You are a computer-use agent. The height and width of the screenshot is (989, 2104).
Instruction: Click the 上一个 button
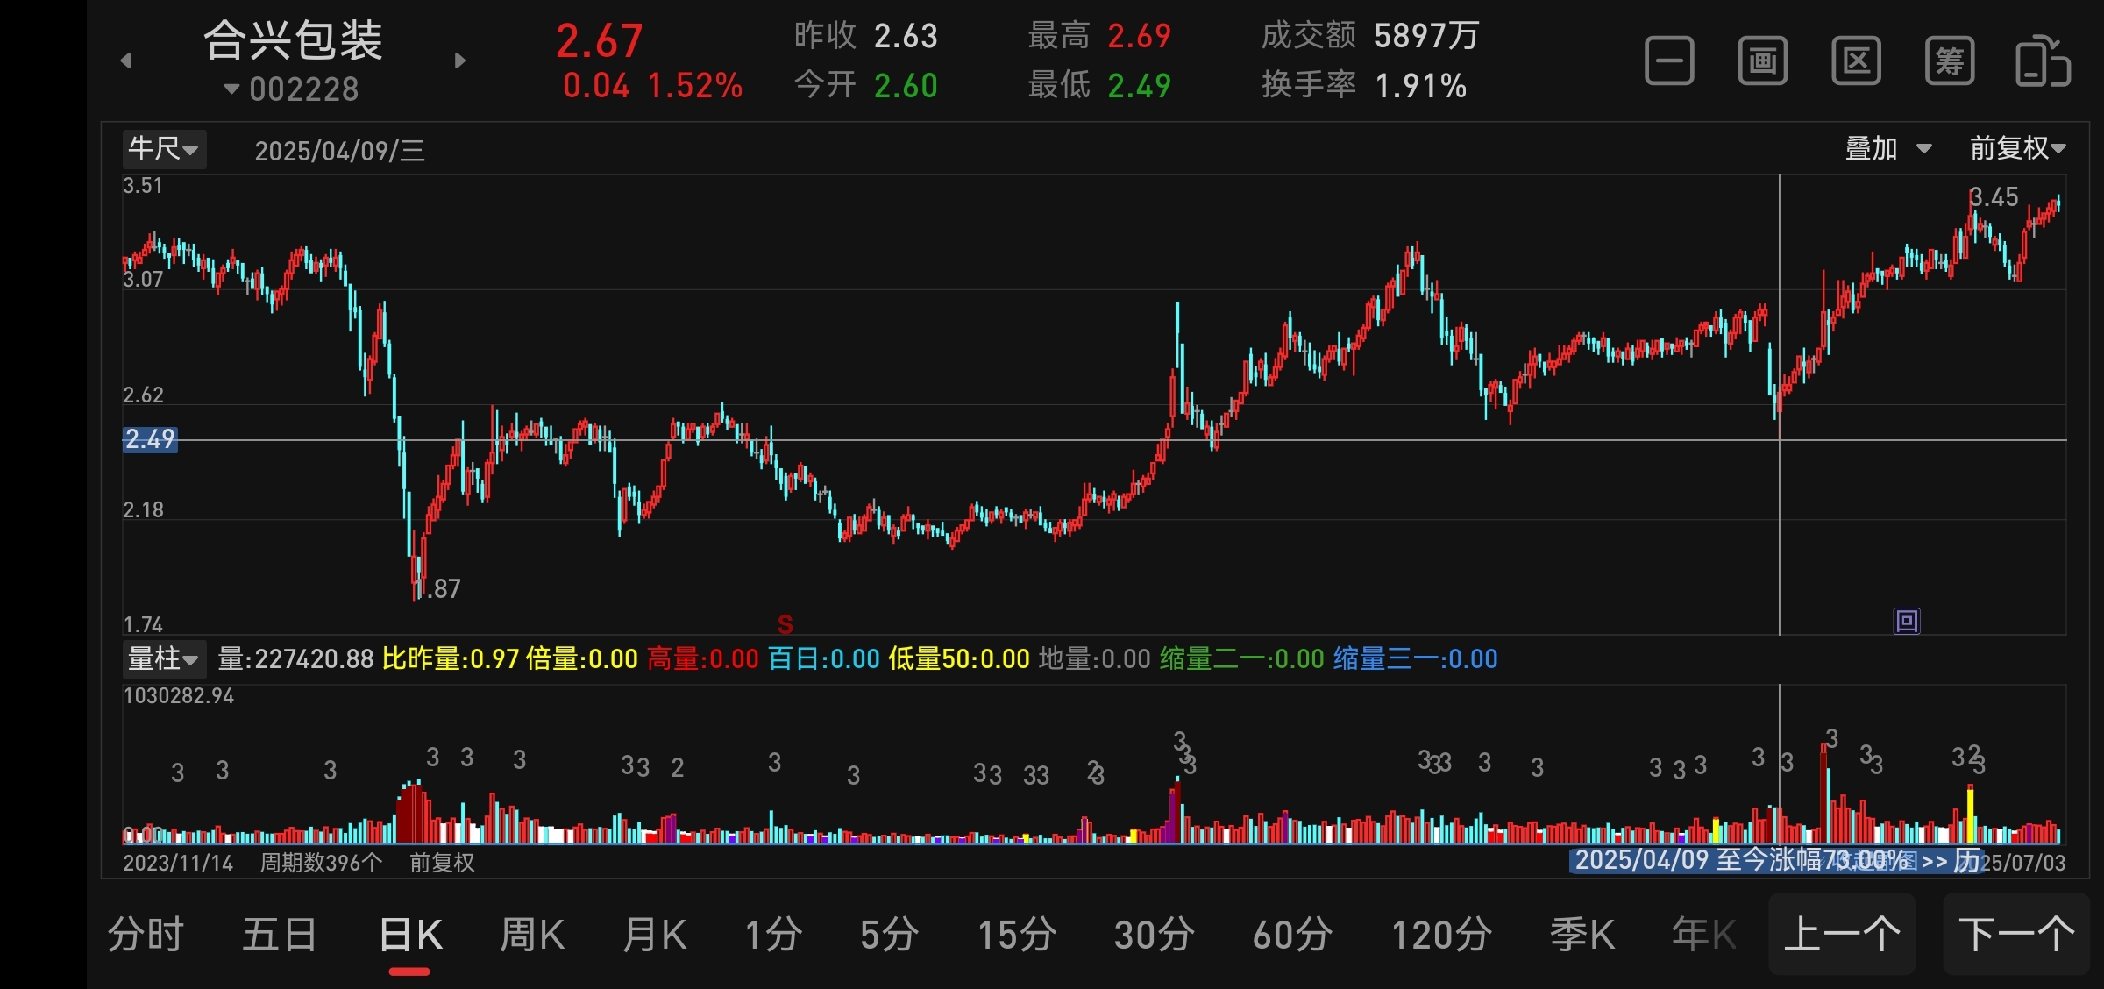pyautogui.click(x=1842, y=935)
